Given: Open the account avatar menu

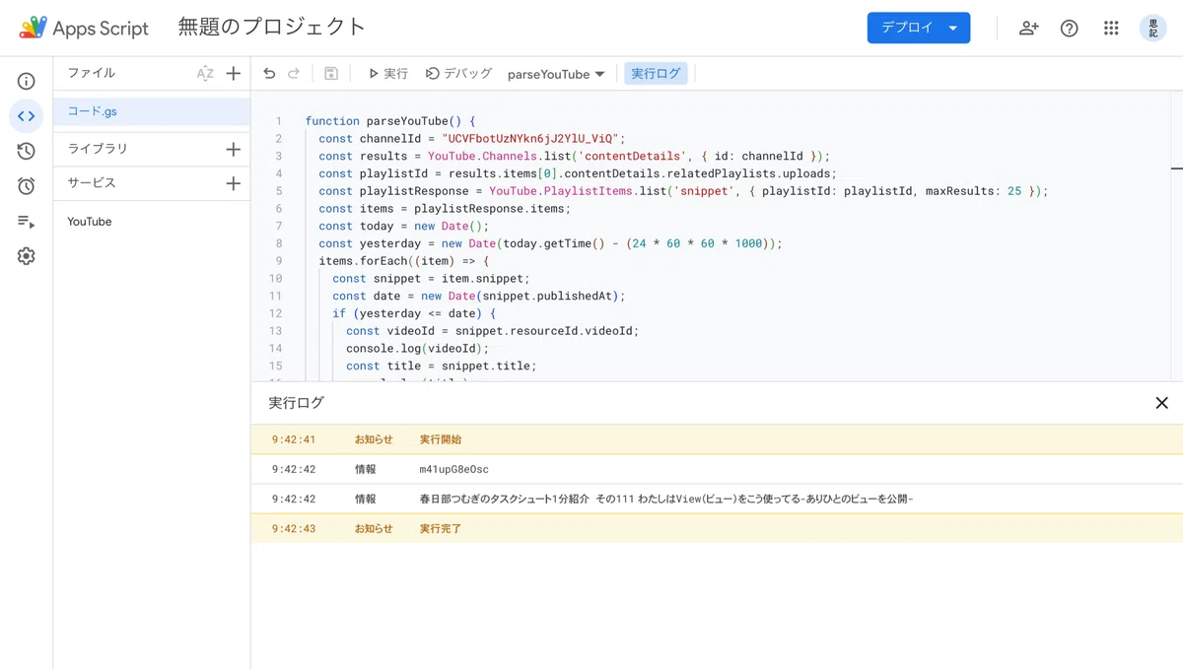Looking at the screenshot, I should tap(1153, 29).
